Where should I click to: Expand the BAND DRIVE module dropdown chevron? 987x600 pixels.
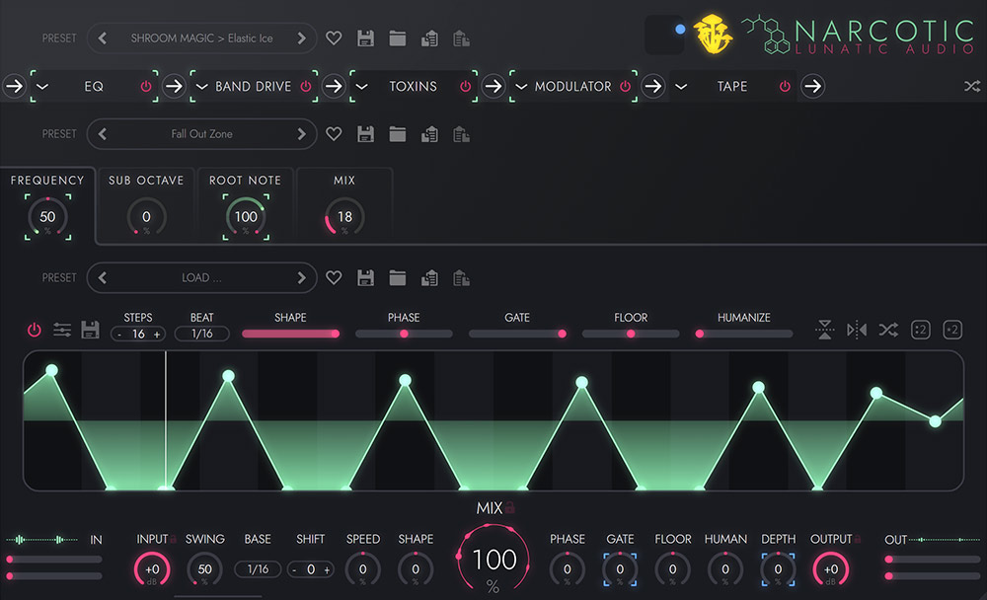[x=201, y=87]
